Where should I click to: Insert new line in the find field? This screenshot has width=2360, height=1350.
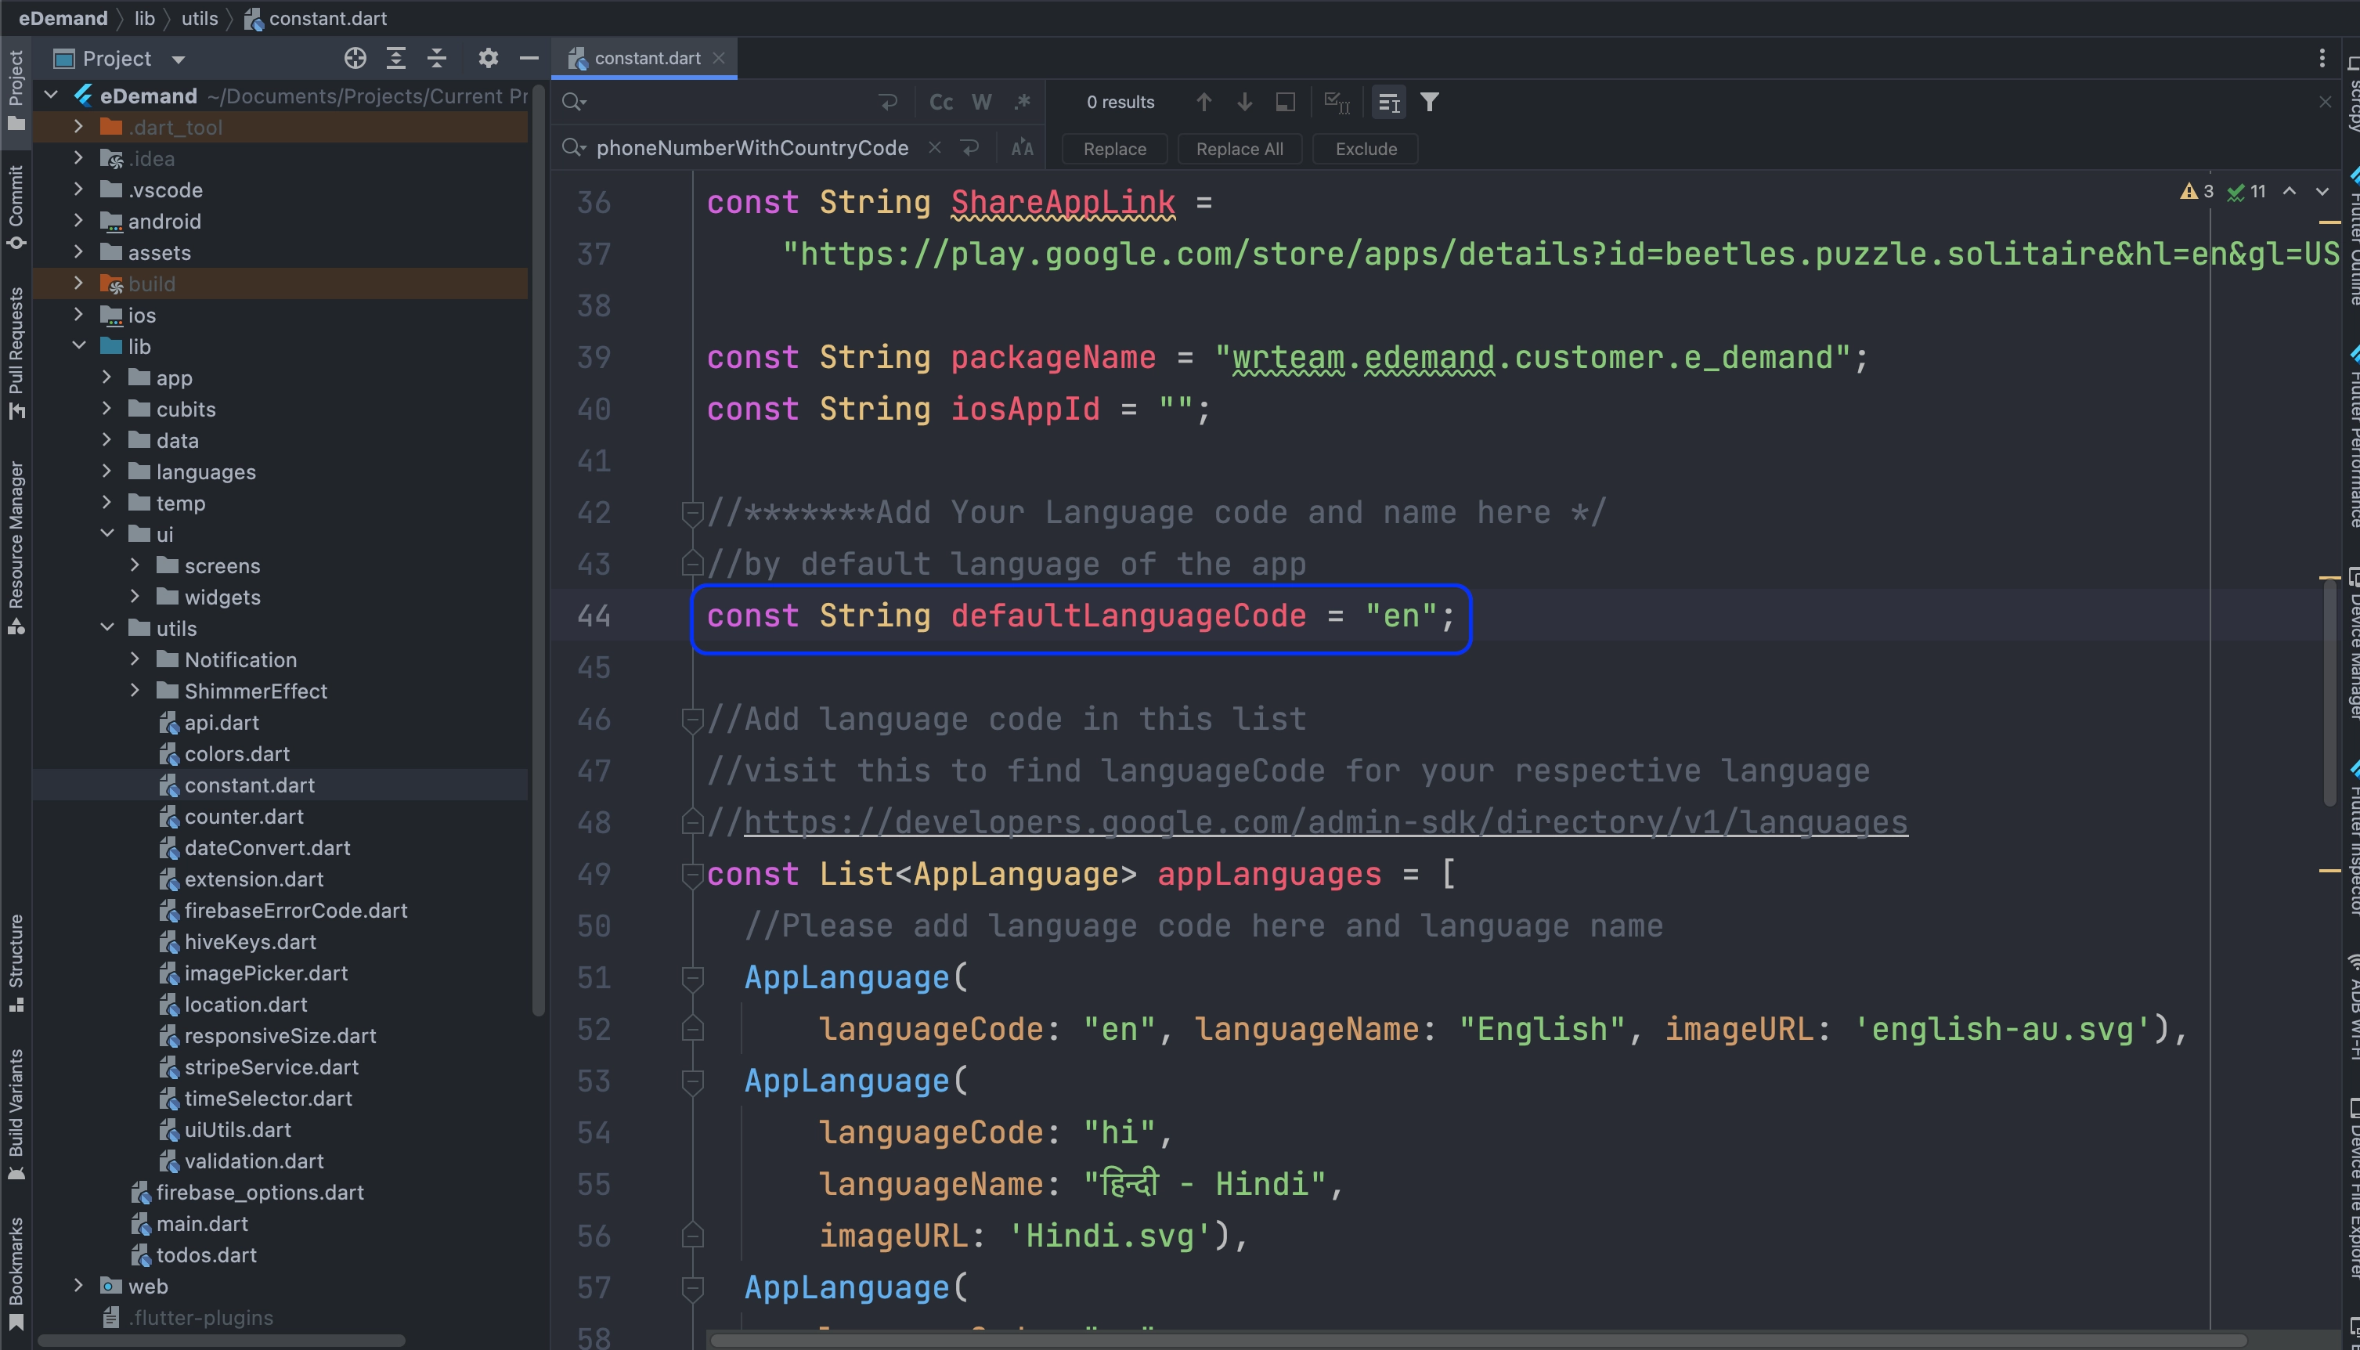(888, 102)
